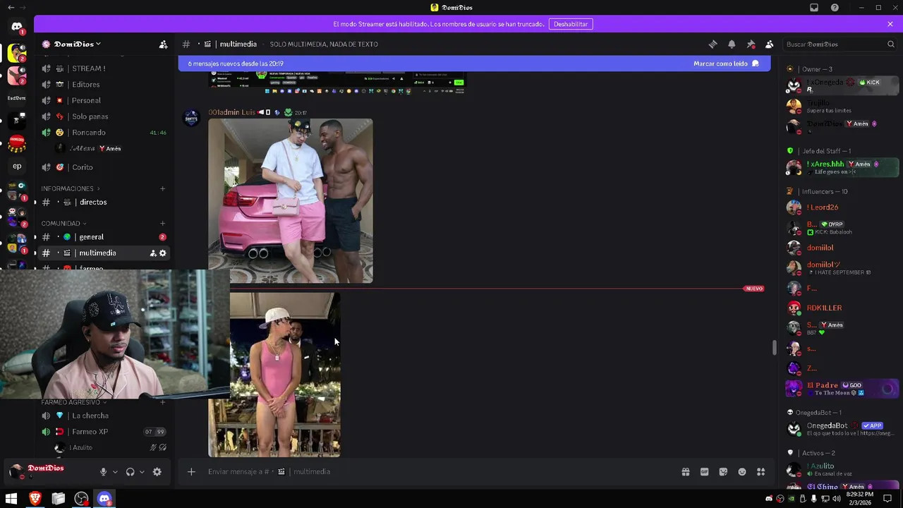Open the gift icon in message bar
Image resolution: width=903 pixels, height=508 pixels.
[x=685, y=472]
